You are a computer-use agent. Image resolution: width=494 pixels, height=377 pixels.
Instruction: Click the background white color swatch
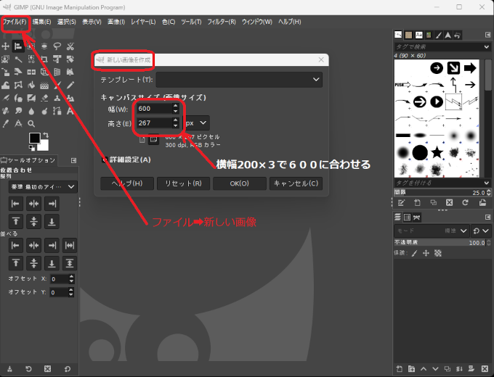(44, 146)
